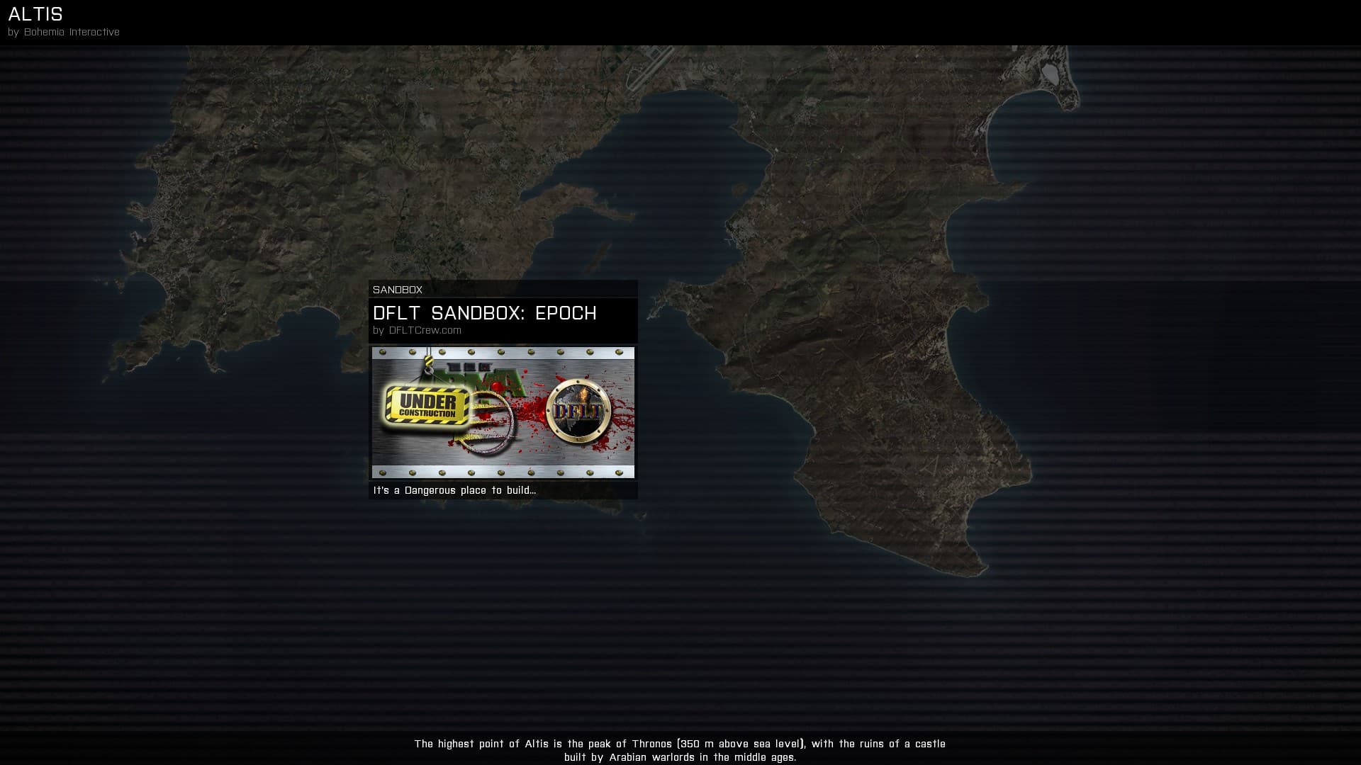
Task: Click the mission overview banner image
Action: 503,412
